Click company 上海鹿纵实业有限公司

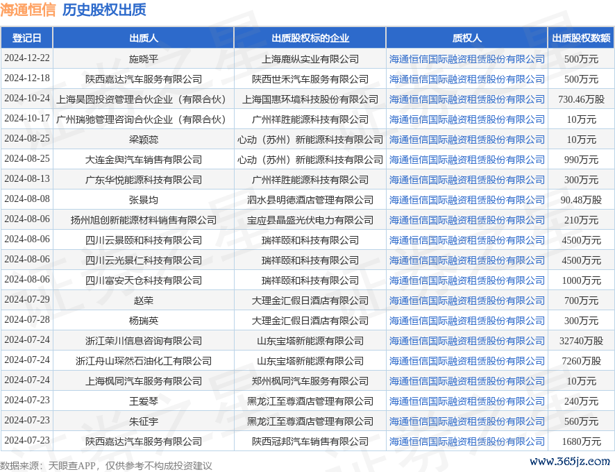[x=310, y=59]
